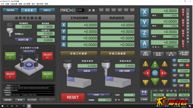
Task: Click 设置刀具偏移 button
Action: (125, 71)
